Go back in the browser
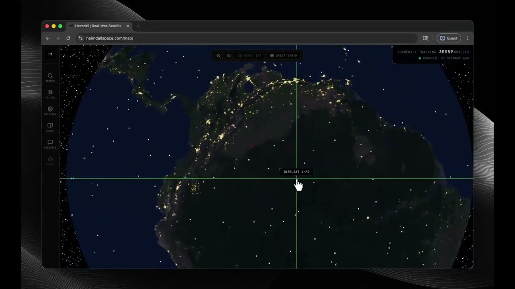Viewport: 515px width, 289px height. coord(48,38)
